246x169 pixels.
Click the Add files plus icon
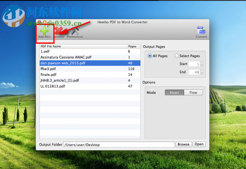(x=44, y=31)
